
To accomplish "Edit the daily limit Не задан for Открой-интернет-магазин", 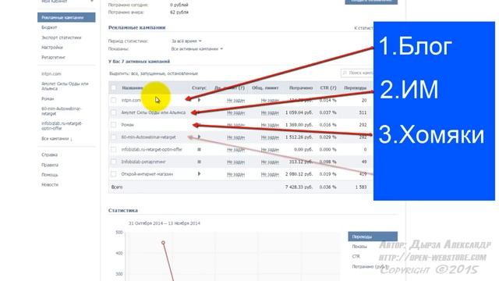I will [x=235, y=174].
